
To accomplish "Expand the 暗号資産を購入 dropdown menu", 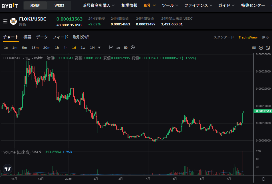I will pos(98,5).
